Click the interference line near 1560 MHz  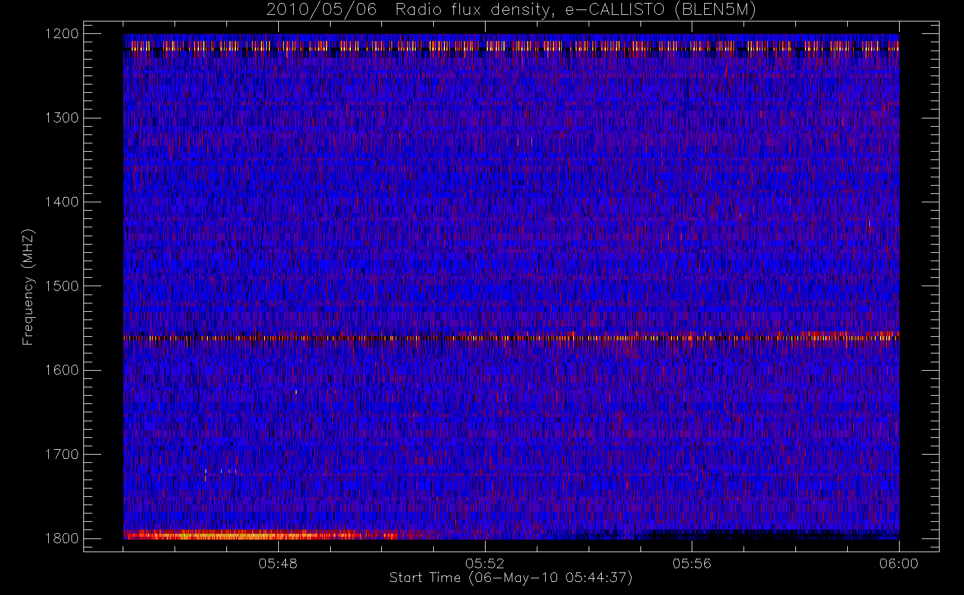tap(511, 338)
